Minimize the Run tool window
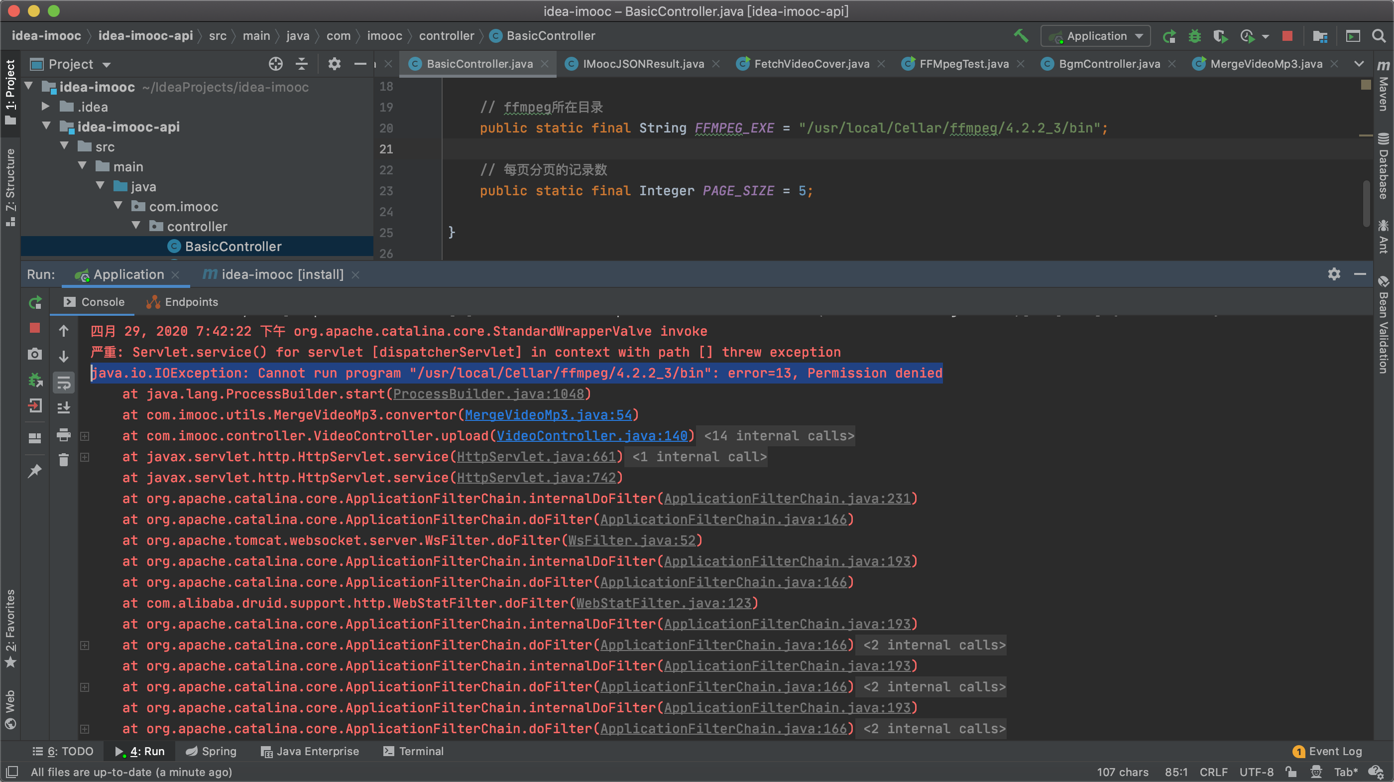Screen dimensions: 1394x782 tap(1360, 274)
